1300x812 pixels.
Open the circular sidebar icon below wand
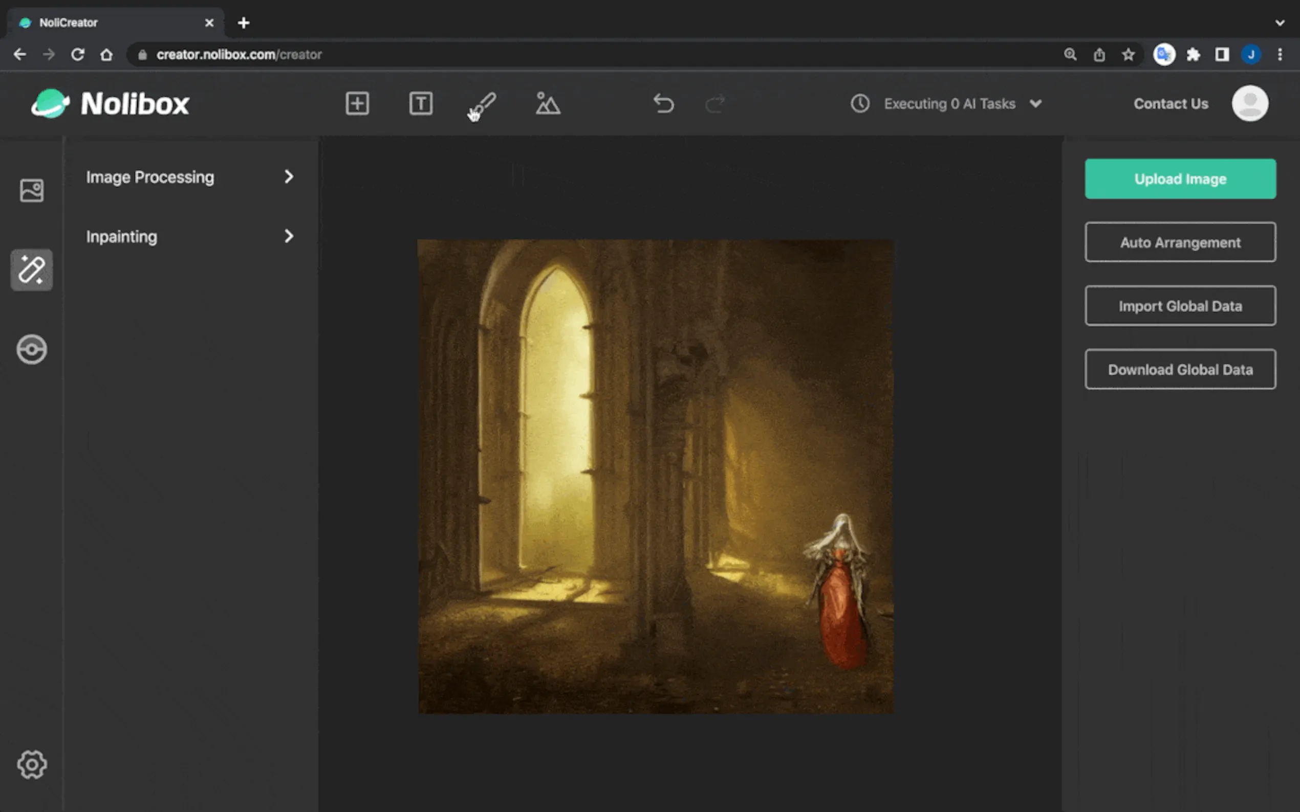32,350
